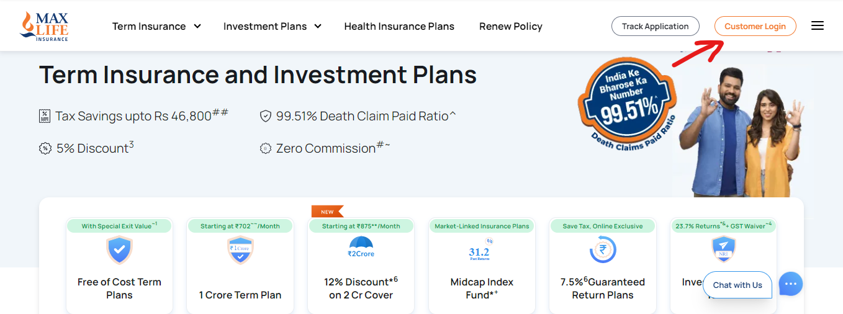
Task: Open 12% Discount on 2 Cr Cover card
Action: click(x=361, y=266)
